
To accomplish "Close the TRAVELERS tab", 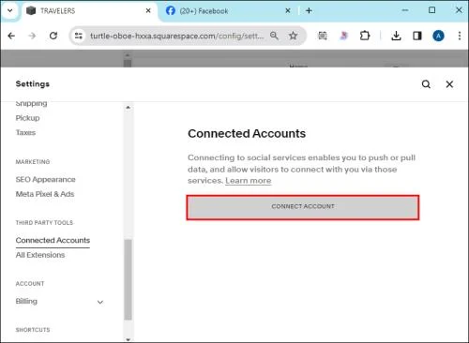I will pyautogui.click(x=148, y=10).
